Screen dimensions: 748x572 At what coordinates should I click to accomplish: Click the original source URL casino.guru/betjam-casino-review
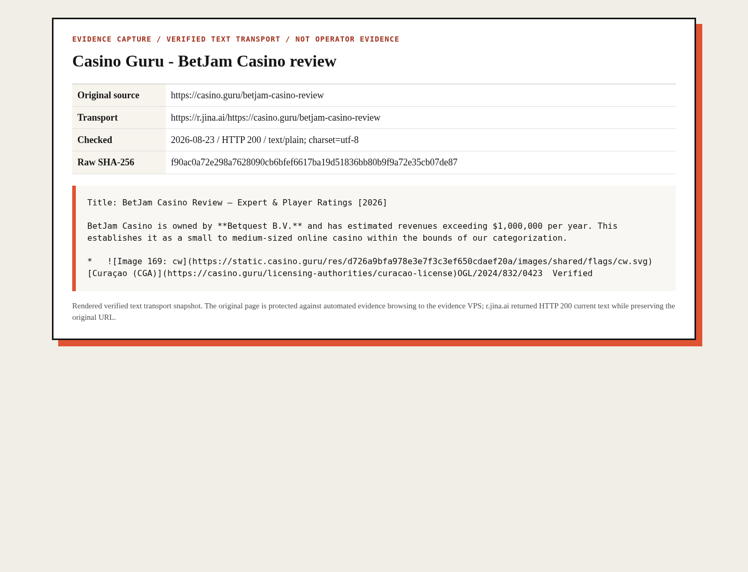(247, 95)
